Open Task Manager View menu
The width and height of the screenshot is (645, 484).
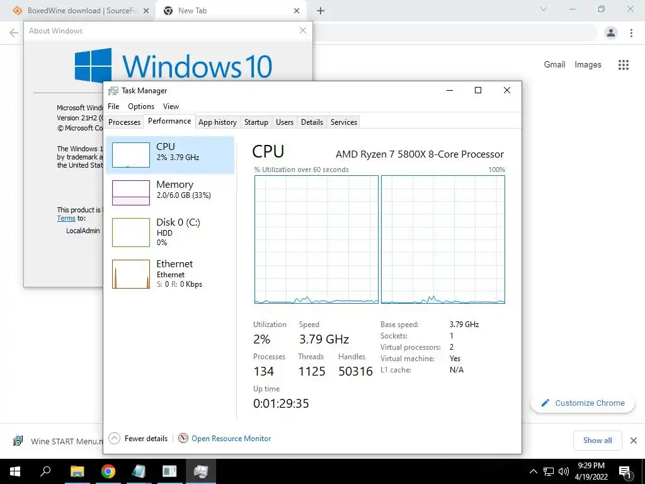click(171, 106)
